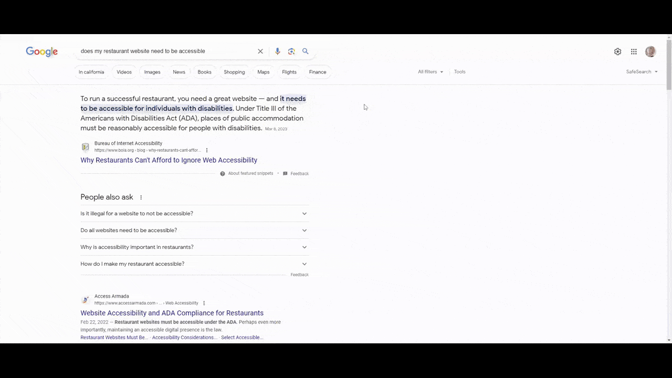Submit the search with the magnifier icon
This screenshot has width=672, height=378.
(306, 51)
